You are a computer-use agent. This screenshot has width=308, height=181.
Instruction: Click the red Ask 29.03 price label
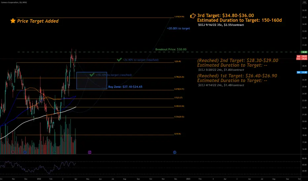(302, 56)
